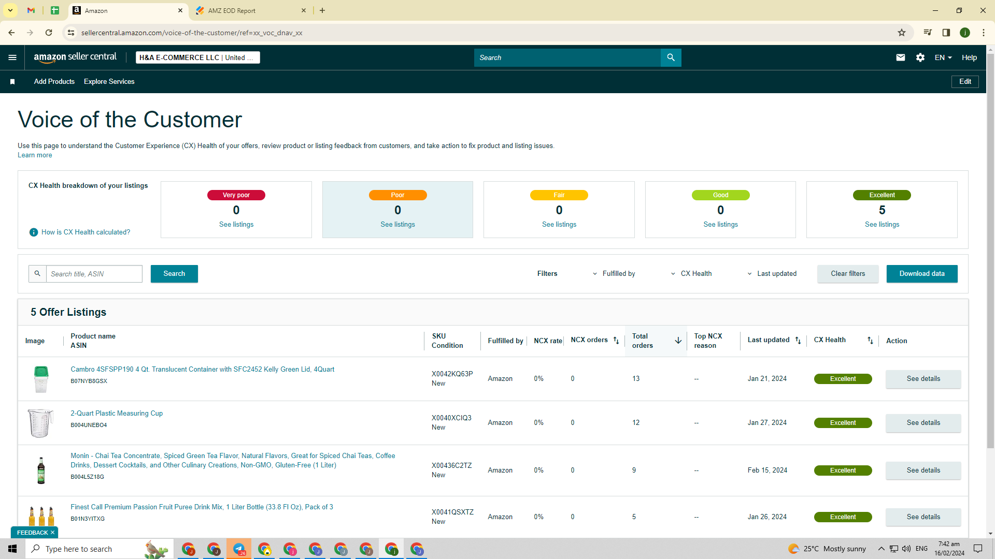See details for Cambro Translucent Container

pos(923,379)
